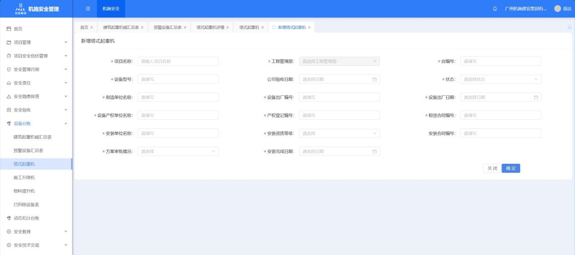Screen dimensions: 575x255
Task: Expand the 项目管理 sidebar menu
Action: tap(36, 42)
